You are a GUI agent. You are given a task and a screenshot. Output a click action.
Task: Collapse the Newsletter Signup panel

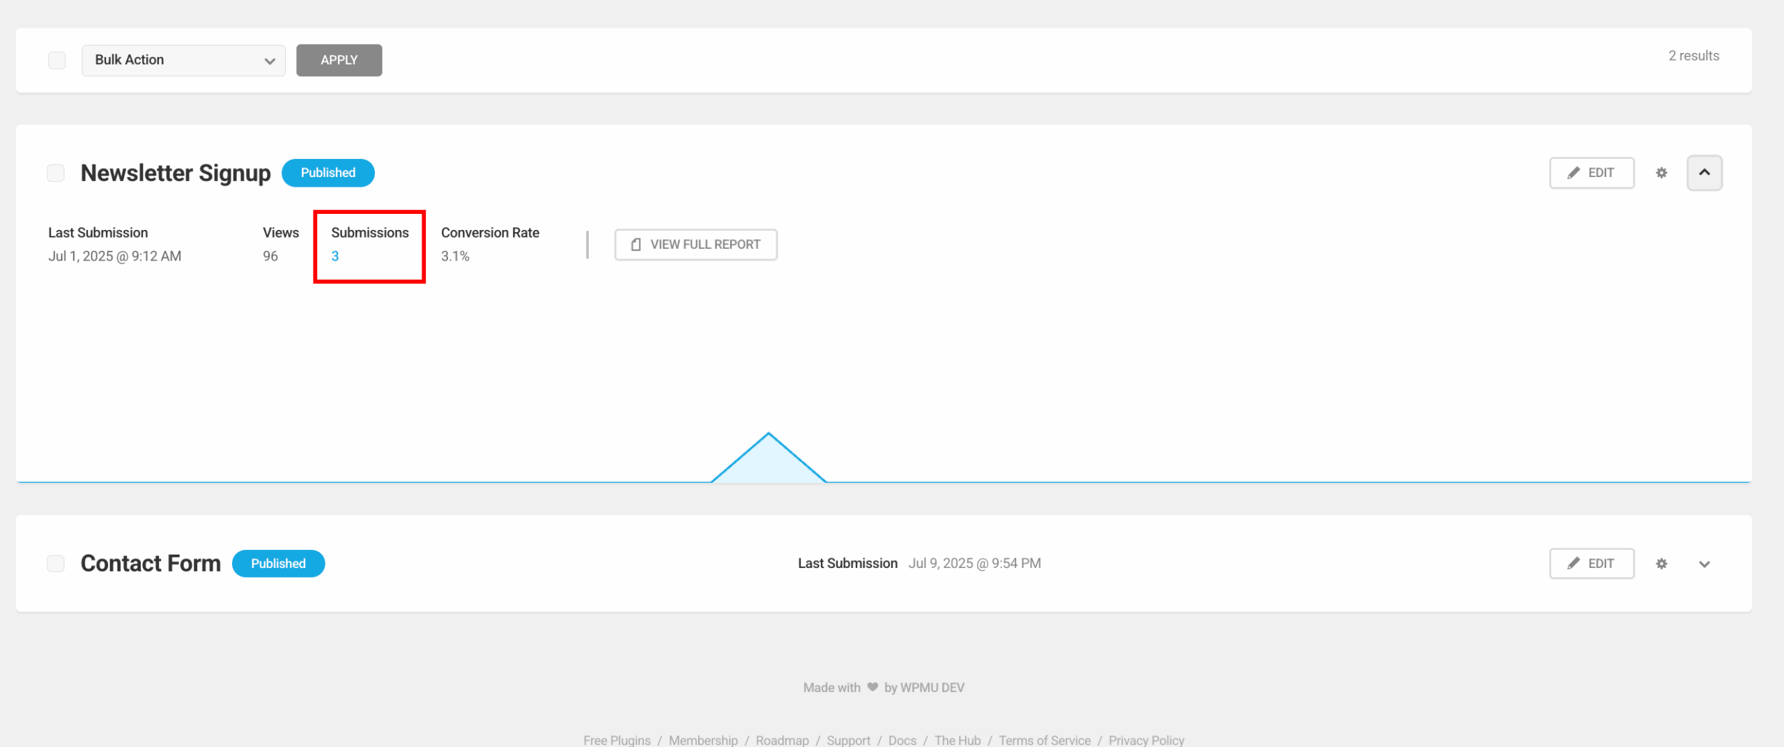pos(1704,173)
